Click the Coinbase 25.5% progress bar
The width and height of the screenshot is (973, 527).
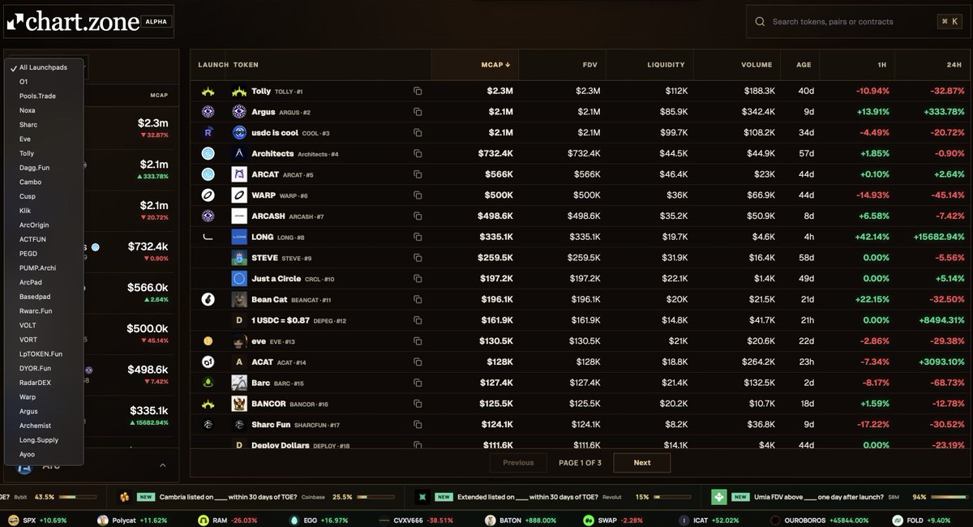(377, 497)
